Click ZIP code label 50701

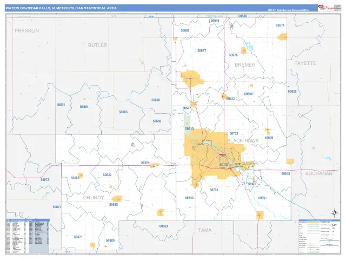point(214,190)
